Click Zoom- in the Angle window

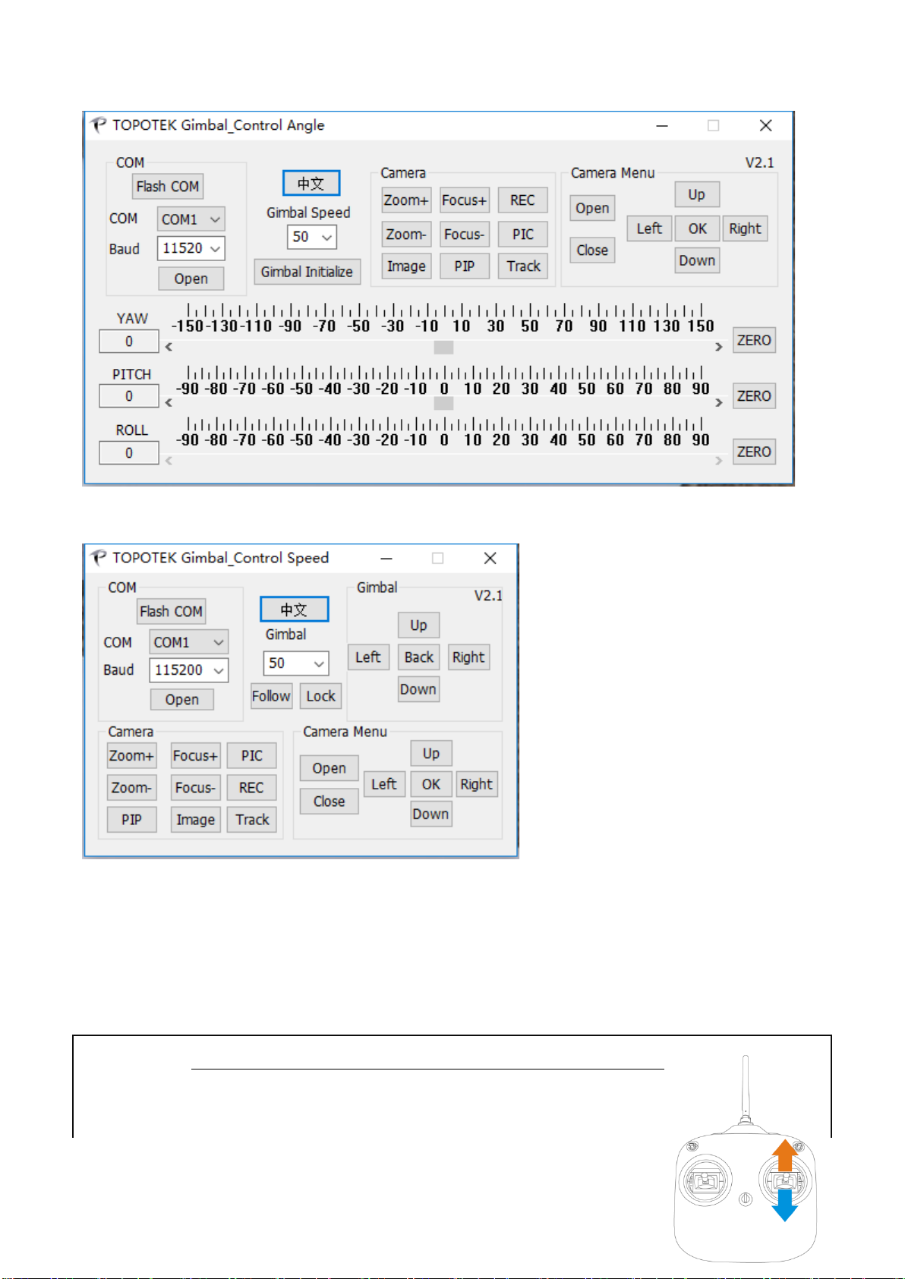(406, 235)
